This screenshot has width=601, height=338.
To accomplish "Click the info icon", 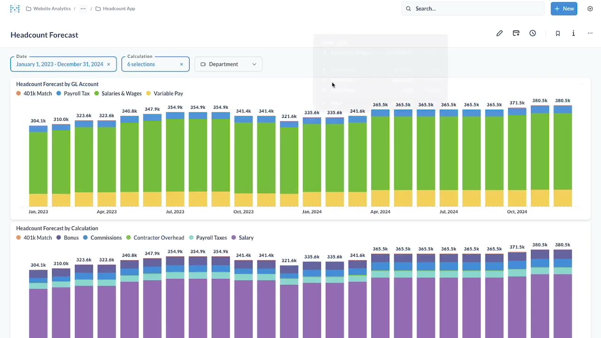I will click(x=573, y=33).
